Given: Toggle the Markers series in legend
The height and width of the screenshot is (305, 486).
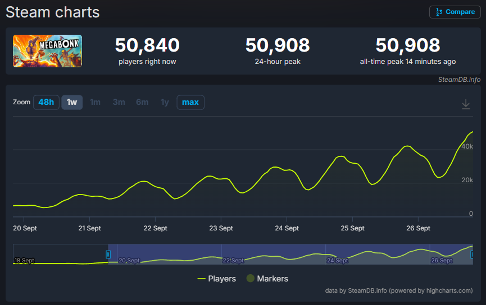Looking at the screenshot, I should [267, 279].
